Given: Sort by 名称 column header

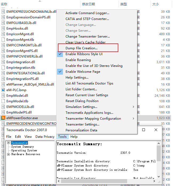Looking at the screenshot, I should tap(4, 4).
